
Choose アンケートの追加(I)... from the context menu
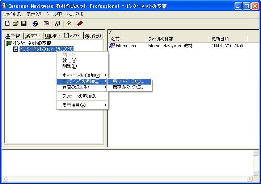pos(83,96)
